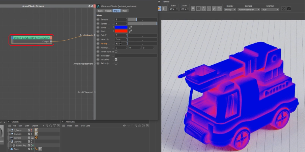Click the hierarchy icon in IPR toolbar

pyautogui.click(x=203, y=8)
